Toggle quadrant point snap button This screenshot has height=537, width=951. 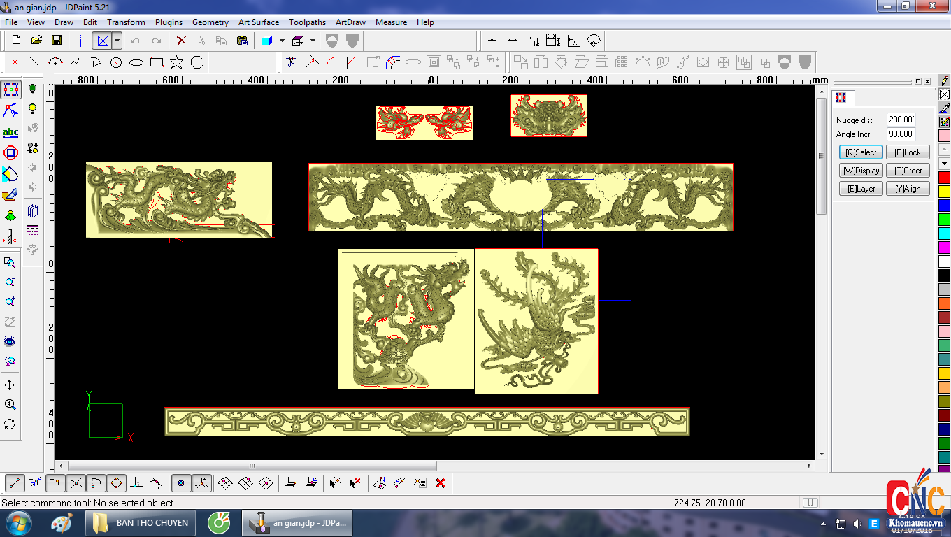point(117,482)
